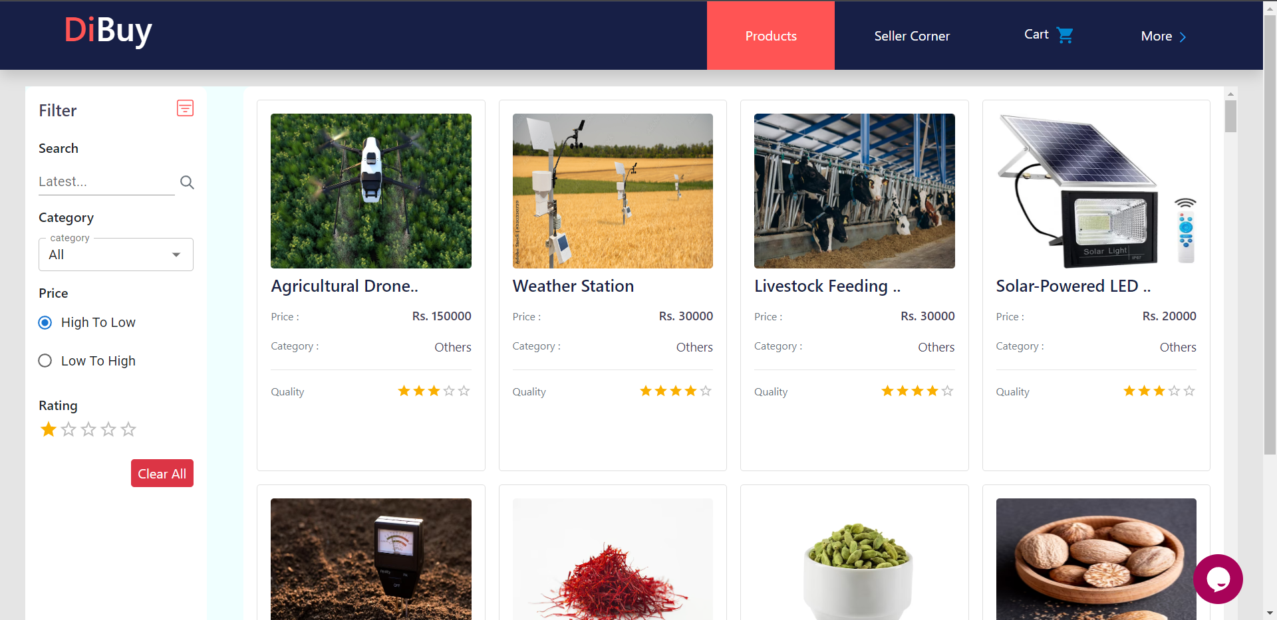Open the chat bubble in the corner
Viewport: 1277px width, 620px height.
pos(1218,579)
